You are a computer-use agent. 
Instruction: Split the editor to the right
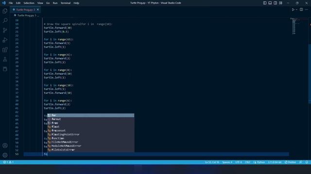[x=301, y=10]
